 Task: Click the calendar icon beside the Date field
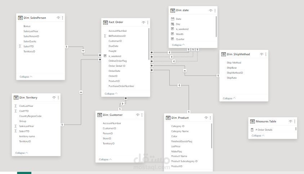(x=173, y=19)
